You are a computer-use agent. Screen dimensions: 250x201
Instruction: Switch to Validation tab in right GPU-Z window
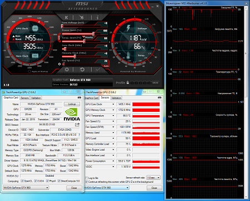[x=116, y=98]
